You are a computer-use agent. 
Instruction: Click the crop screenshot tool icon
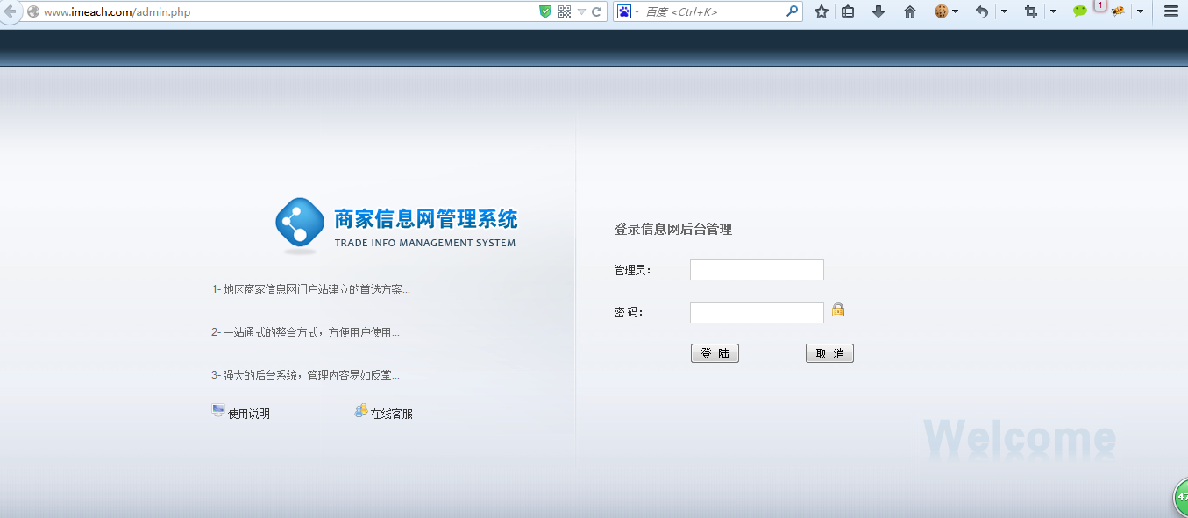1031,11
